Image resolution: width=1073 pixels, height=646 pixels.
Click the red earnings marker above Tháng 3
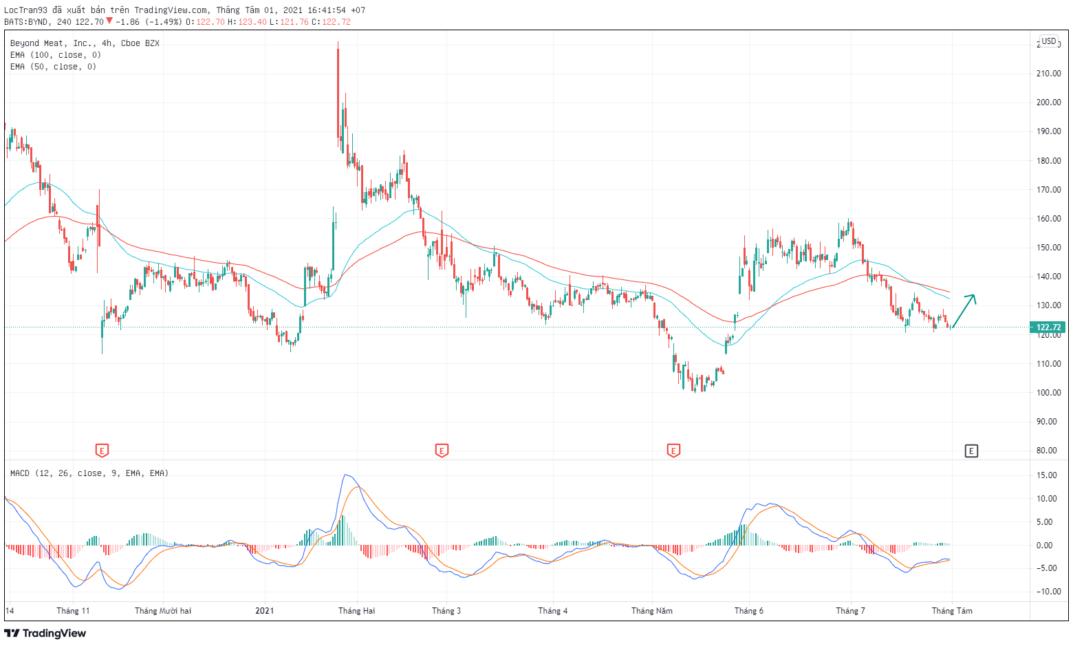(442, 451)
